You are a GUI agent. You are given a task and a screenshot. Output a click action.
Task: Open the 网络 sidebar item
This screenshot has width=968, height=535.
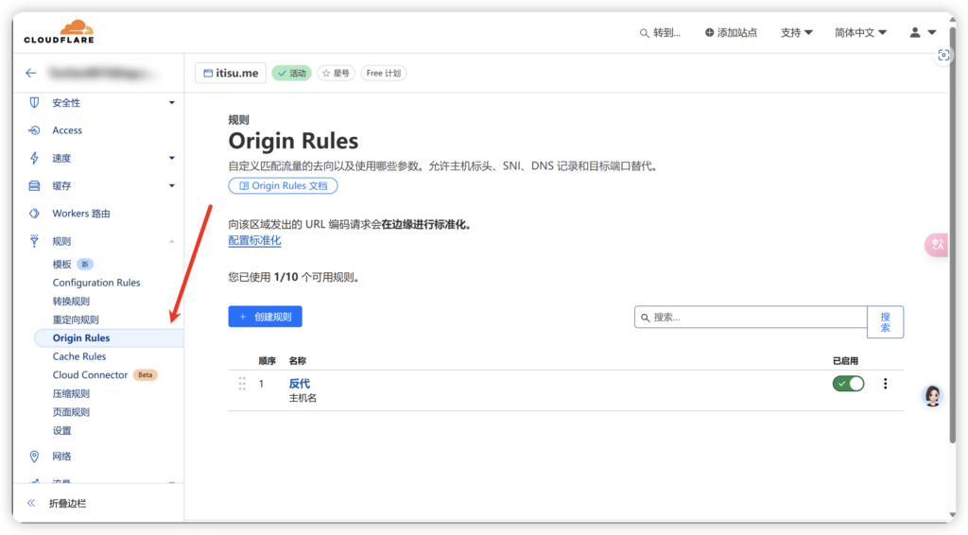(x=61, y=457)
